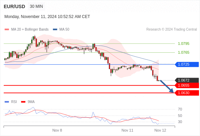This screenshot has width=200, height=136.
Task: Select the red 1.0655 support price tag
Action: pyautogui.click(x=187, y=85)
